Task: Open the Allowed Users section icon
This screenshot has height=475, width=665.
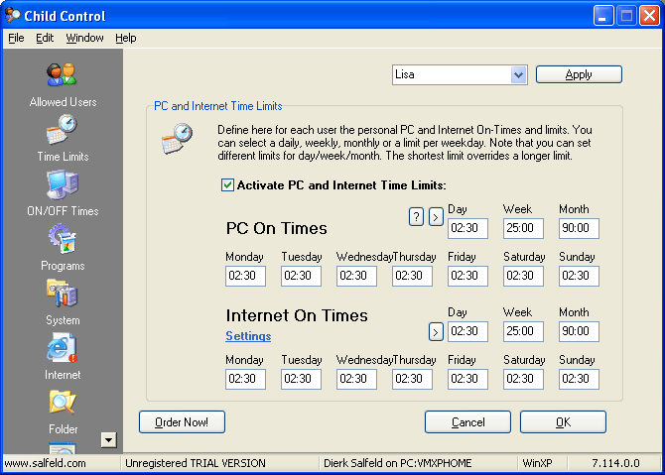Action: tap(62, 75)
